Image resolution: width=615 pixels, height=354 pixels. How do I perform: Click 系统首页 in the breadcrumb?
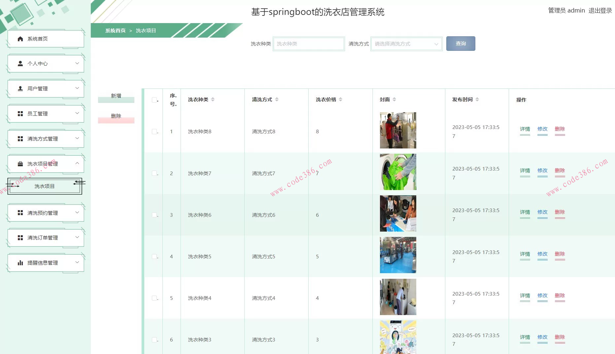click(x=115, y=30)
